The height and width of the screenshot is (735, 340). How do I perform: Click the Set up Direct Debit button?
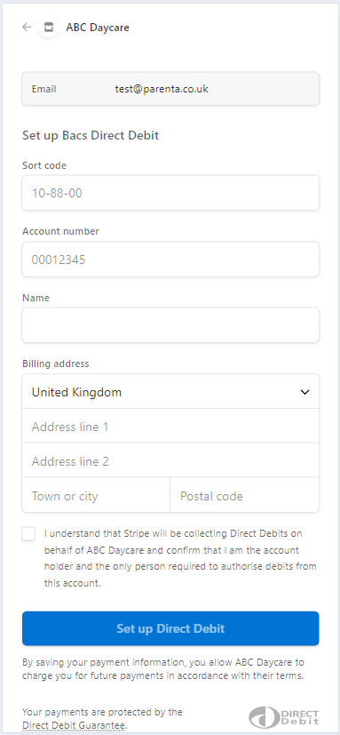pyautogui.click(x=170, y=628)
